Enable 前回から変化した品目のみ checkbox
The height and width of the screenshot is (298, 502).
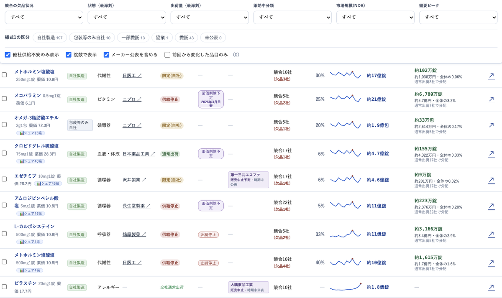(167, 55)
